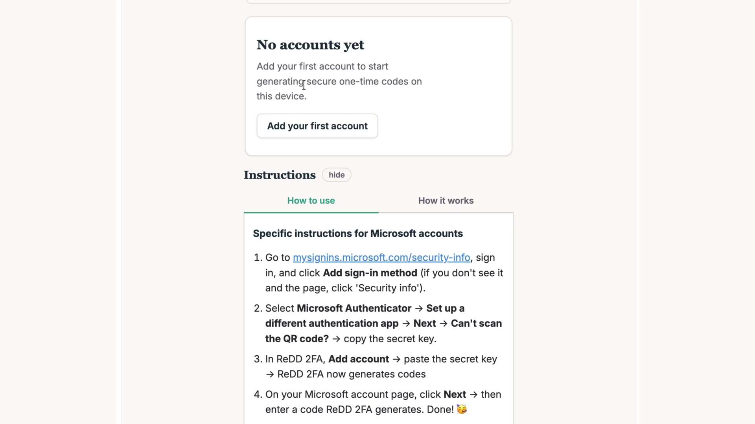The image size is (755, 424).
Task: Click the bold Add account text in step three
Action: pos(359,359)
